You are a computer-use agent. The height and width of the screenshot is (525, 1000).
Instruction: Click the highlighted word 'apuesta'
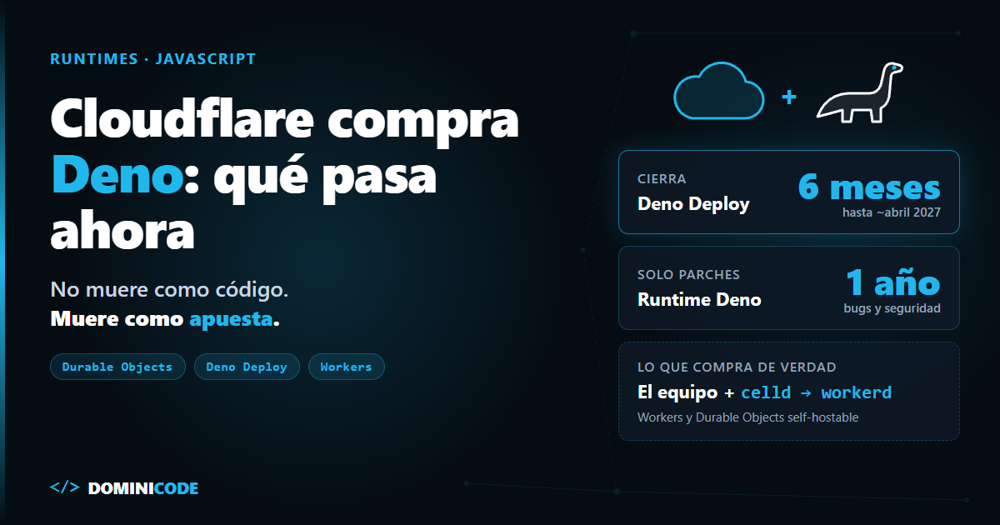point(231,319)
